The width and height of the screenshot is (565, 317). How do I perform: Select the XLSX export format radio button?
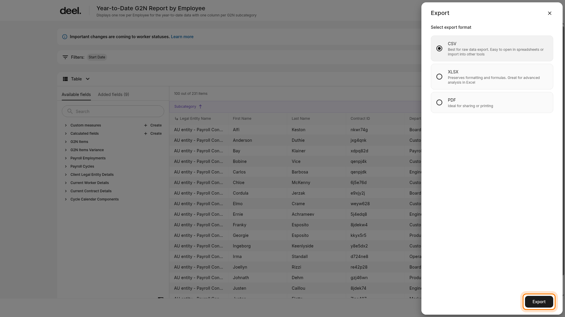pos(439,77)
